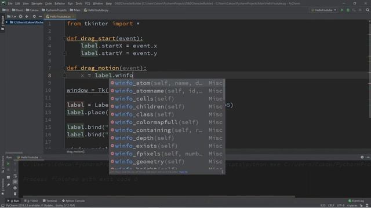The image size is (371, 208).
Task: Open the Event Log
Action: (x=356, y=201)
